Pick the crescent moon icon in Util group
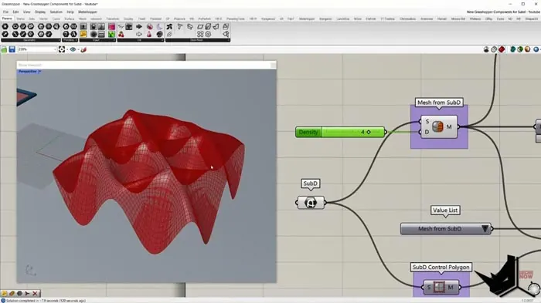Image resolution: width=541 pixels, height=303 pixels. tap(159, 26)
